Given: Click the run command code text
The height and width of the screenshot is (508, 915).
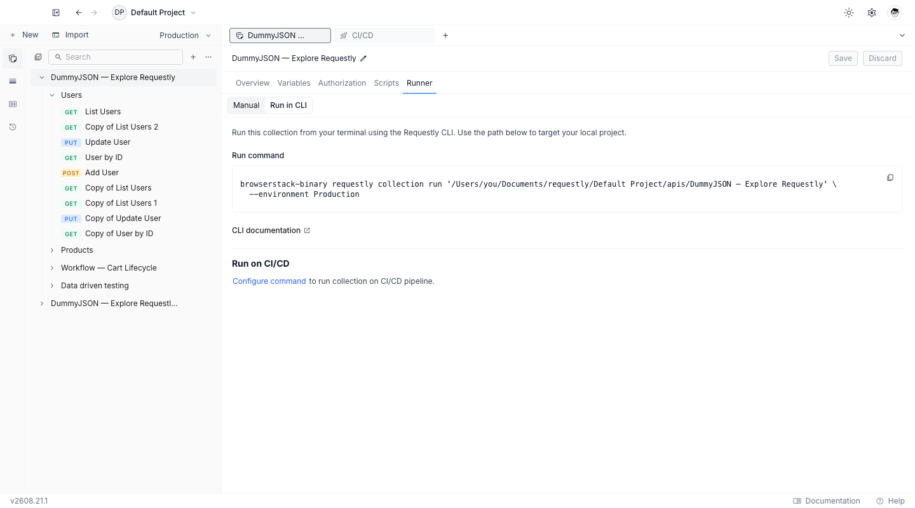Looking at the screenshot, I should coord(538,189).
